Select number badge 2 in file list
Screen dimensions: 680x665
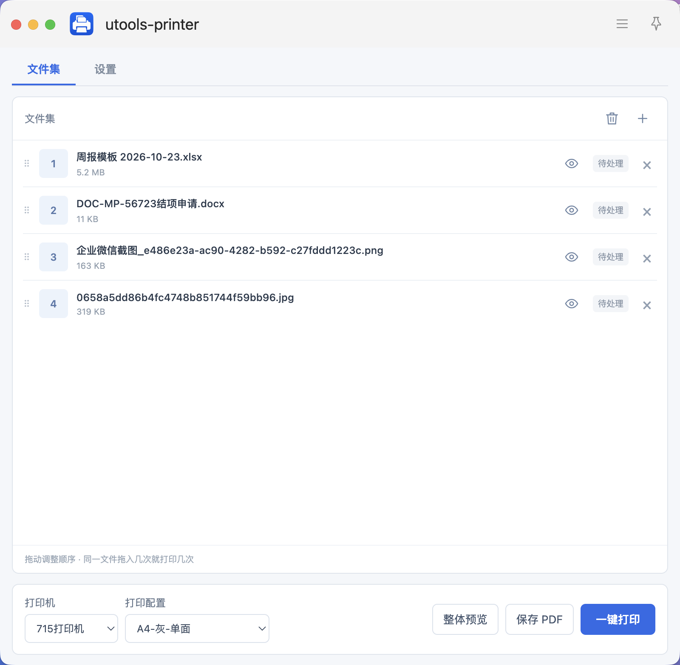tap(54, 210)
